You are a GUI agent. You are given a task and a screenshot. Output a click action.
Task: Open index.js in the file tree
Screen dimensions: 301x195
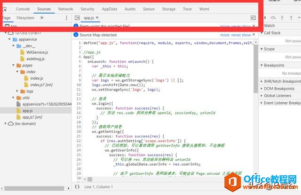pyautogui.click(x=37, y=78)
